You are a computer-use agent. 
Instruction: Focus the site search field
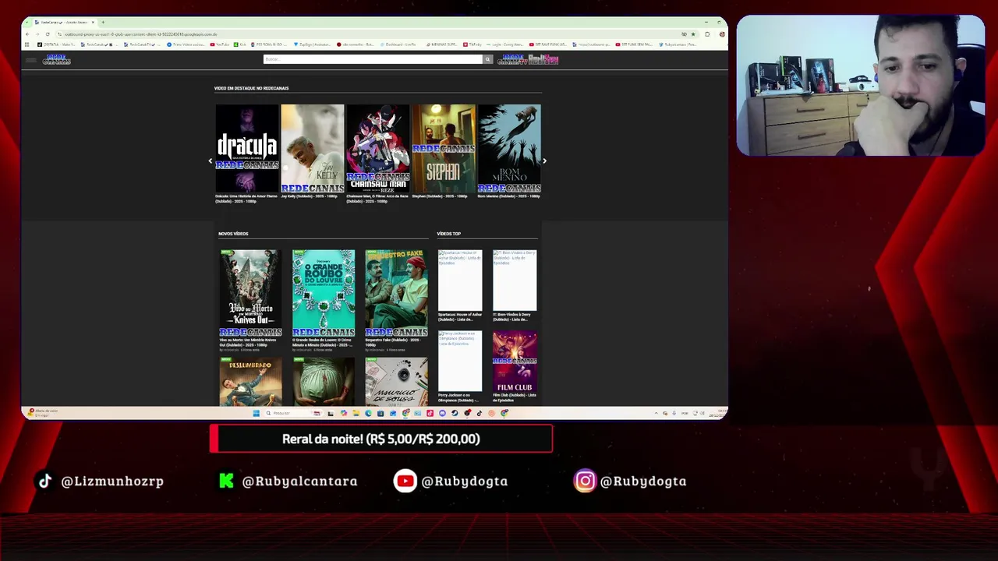coord(373,59)
